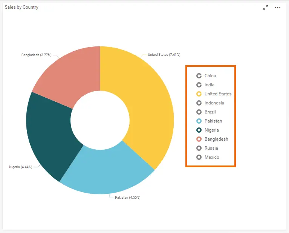Click the blue Pakistan legend icon

[199, 121]
